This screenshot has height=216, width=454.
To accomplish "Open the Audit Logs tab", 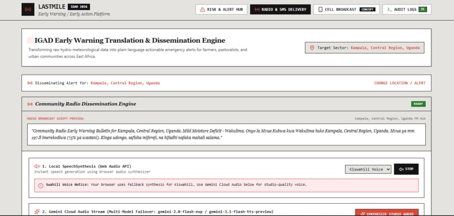I will click(x=407, y=9).
